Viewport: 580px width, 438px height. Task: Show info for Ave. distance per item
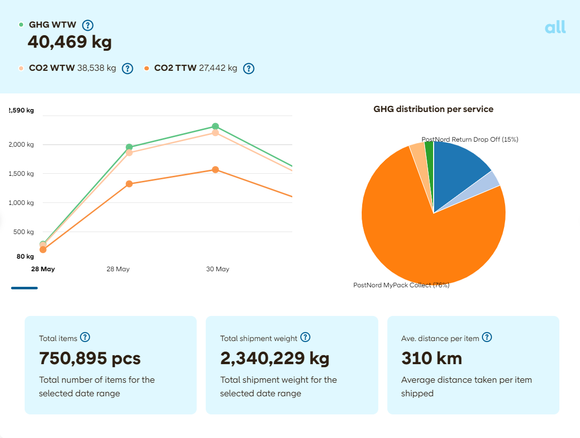coord(486,338)
